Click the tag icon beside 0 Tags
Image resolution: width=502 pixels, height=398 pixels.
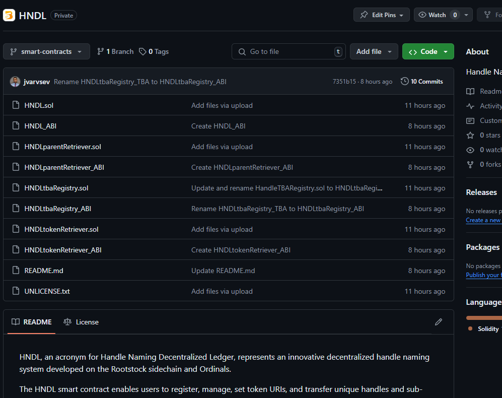pos(142,51)
